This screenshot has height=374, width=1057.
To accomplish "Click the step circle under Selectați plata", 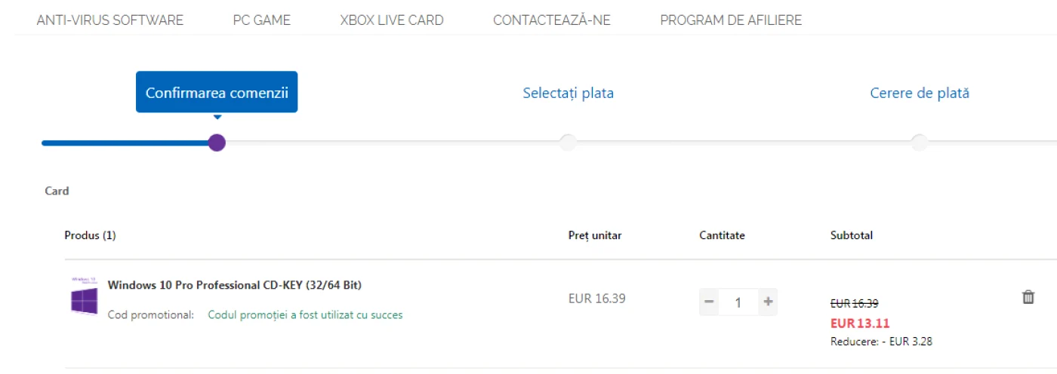I will [x=568, y=143].
